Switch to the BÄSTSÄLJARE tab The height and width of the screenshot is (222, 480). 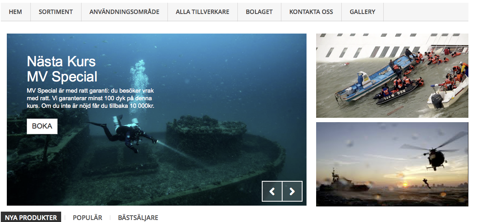pos(138,218)
